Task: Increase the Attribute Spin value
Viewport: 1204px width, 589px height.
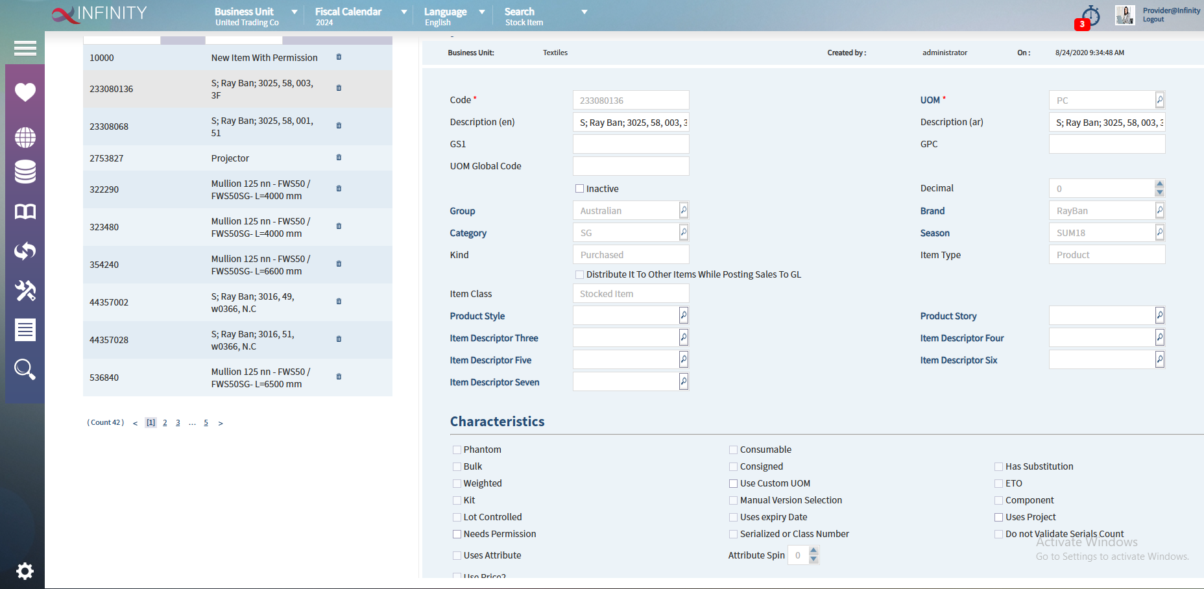Action: pos(813,551)
